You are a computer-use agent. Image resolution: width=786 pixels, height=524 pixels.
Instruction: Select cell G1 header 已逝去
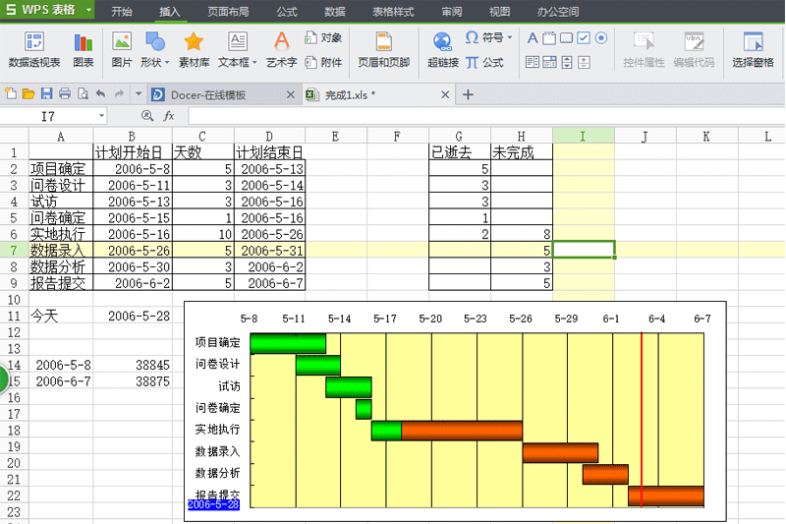click(x=460, y=152)
